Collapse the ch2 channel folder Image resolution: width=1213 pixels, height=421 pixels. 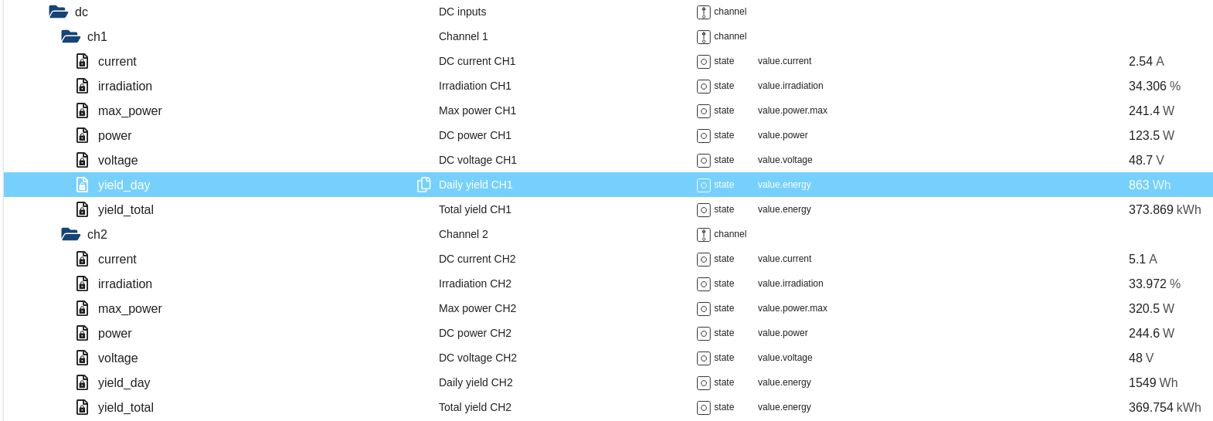[x=70, y=234]
